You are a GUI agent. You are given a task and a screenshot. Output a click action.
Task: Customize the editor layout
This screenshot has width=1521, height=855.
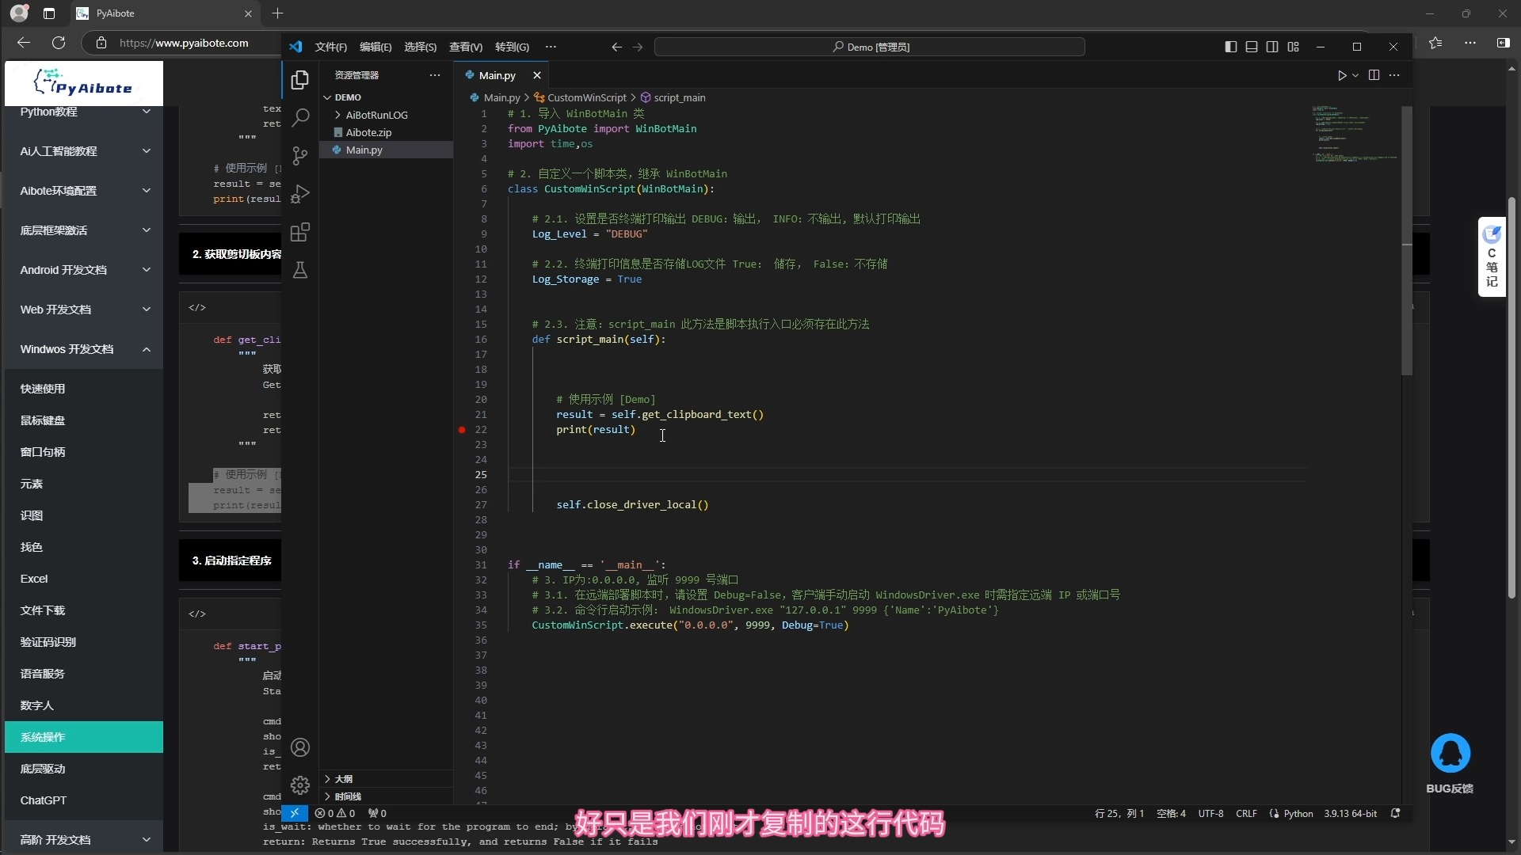(x=1294, y=47)
